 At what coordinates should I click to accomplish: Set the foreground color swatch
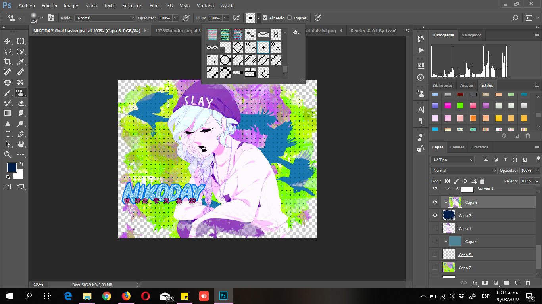12,167
